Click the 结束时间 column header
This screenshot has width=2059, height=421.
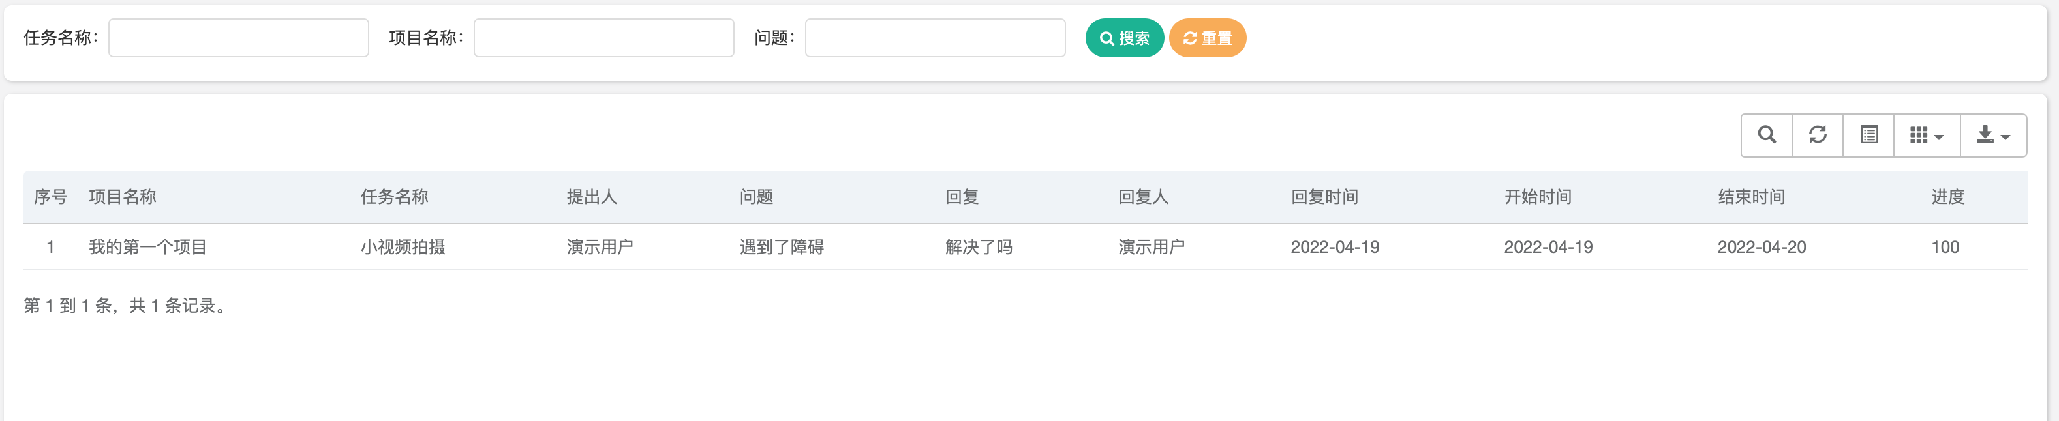coord(1751,197)
